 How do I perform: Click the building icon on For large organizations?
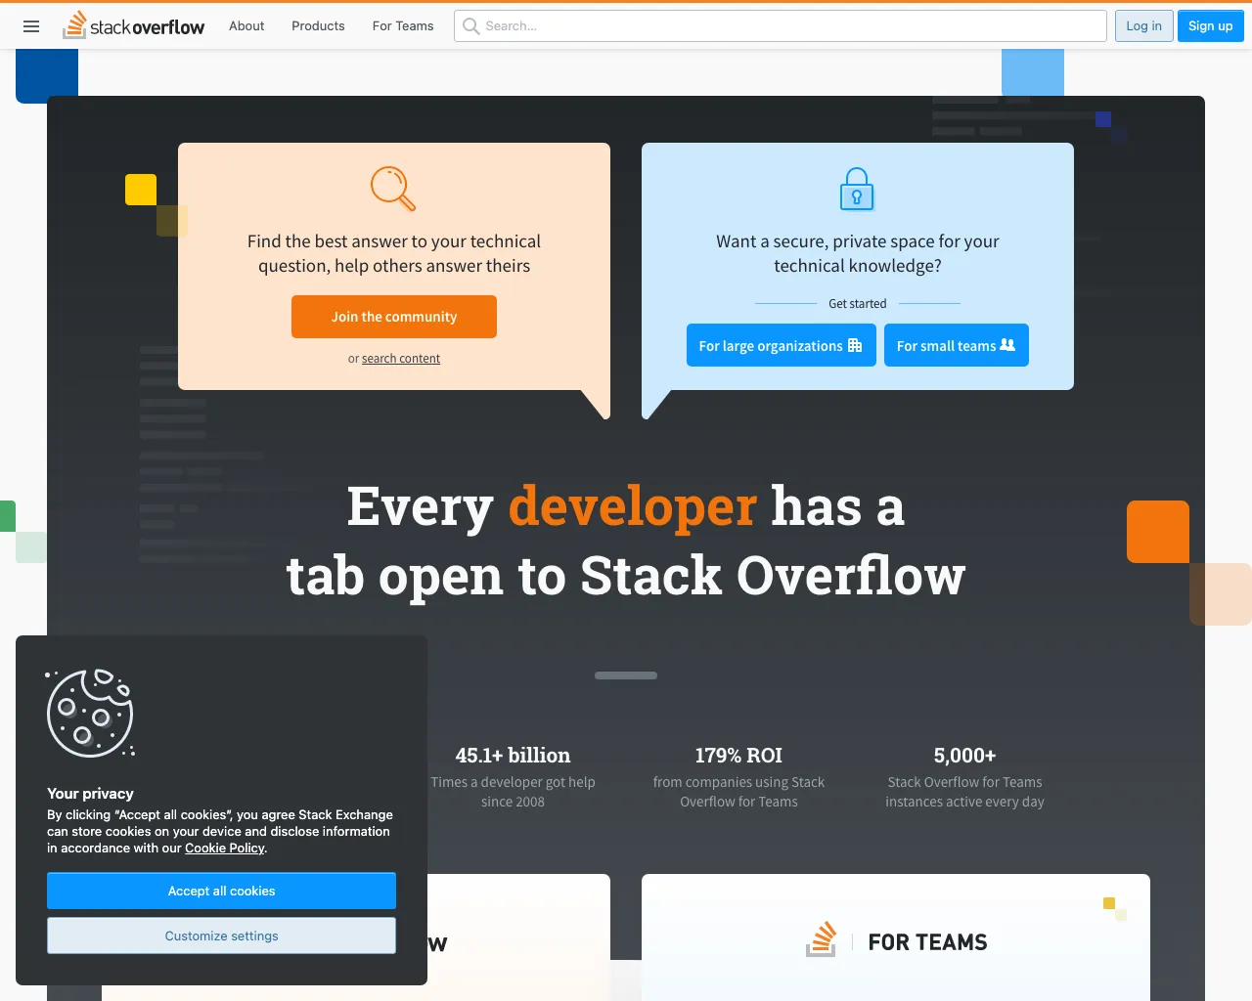coord(855,345)
